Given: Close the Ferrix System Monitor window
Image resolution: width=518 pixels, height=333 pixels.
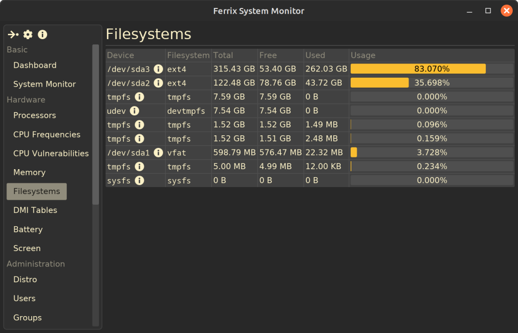Looking at the screenshot, I should click(x=506, y=11).
